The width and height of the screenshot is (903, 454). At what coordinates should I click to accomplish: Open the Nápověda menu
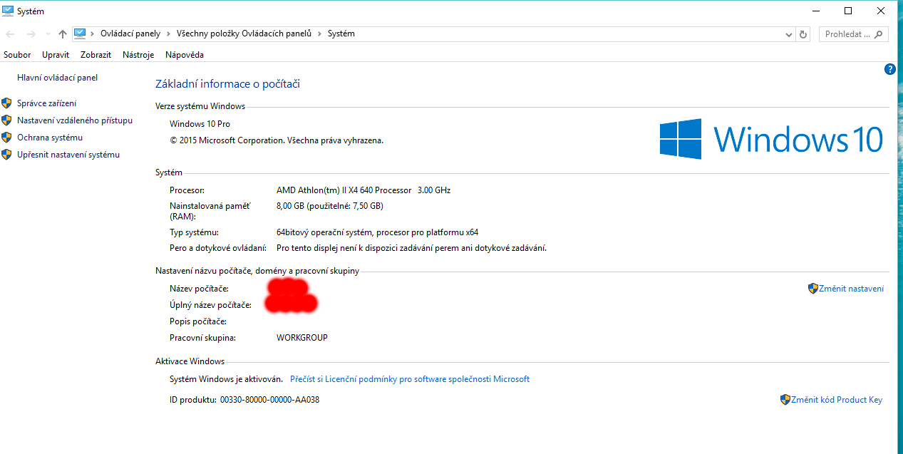185,55
